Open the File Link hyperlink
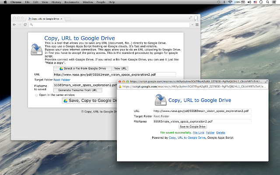This screenshot has height=175, width=280. [x=198, y=133]
